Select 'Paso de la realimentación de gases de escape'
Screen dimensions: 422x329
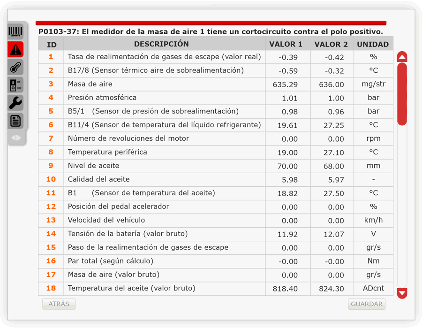(216, 248)
